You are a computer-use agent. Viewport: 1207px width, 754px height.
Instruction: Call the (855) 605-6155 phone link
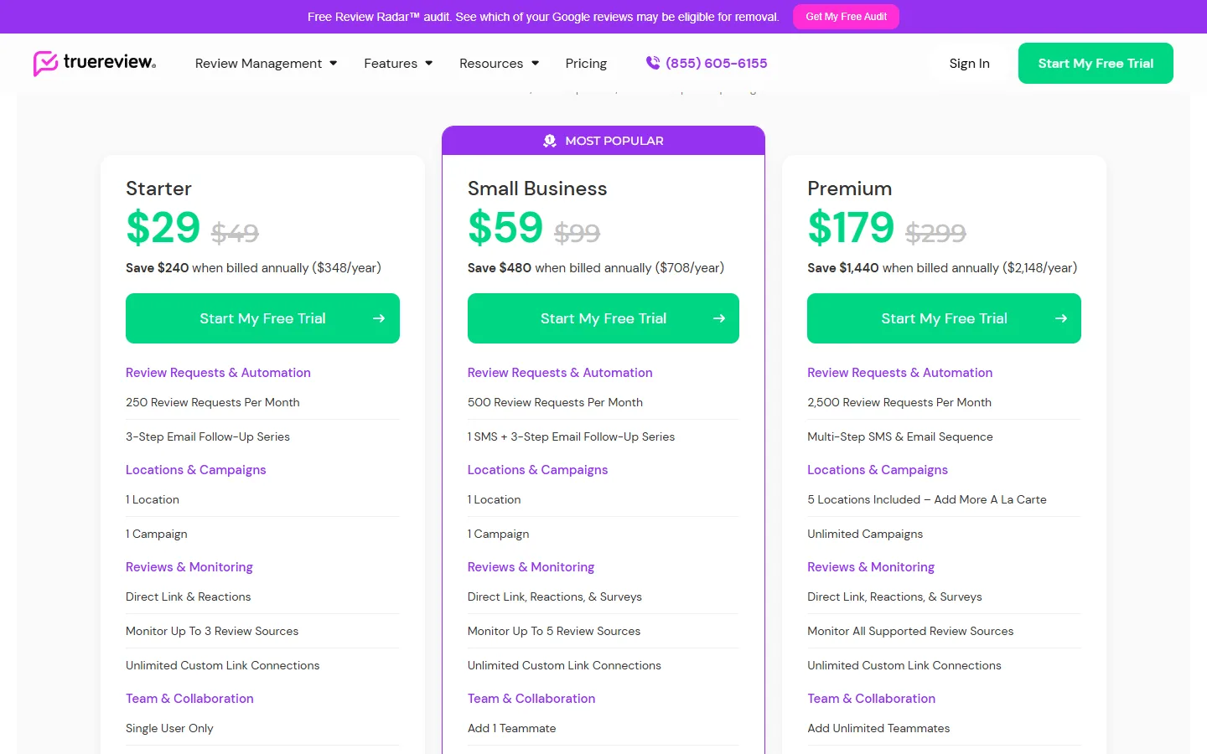[707, 63]
